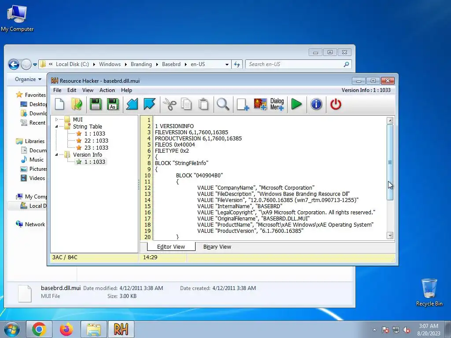Click the blue arrow pointing down-right icon
Viewport: 451px width, 338px height.
[x=149, y=104]
